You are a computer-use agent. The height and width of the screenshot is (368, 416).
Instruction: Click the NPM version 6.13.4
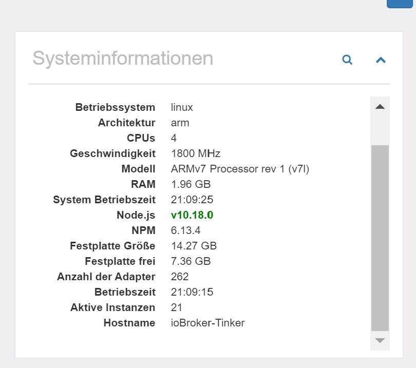click(185, 230)
